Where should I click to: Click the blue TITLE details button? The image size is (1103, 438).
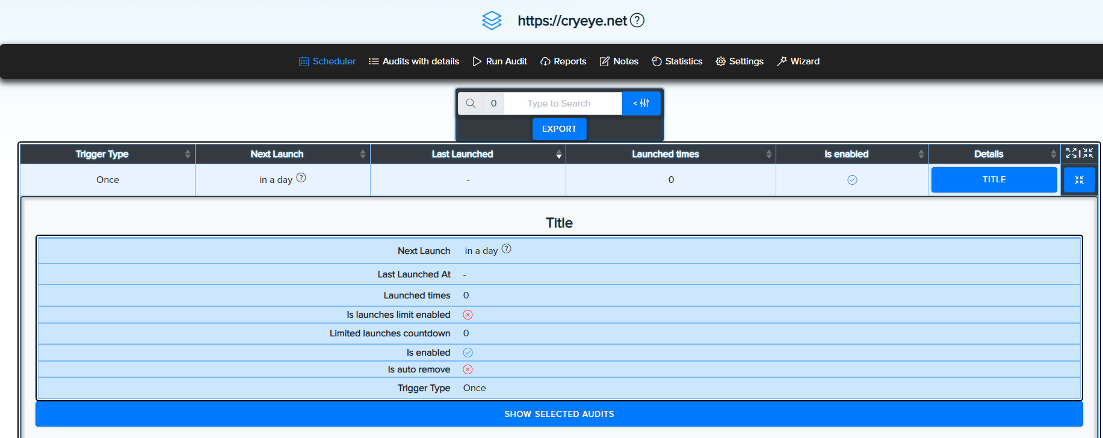pyautogui.click(x=993, y=180)
